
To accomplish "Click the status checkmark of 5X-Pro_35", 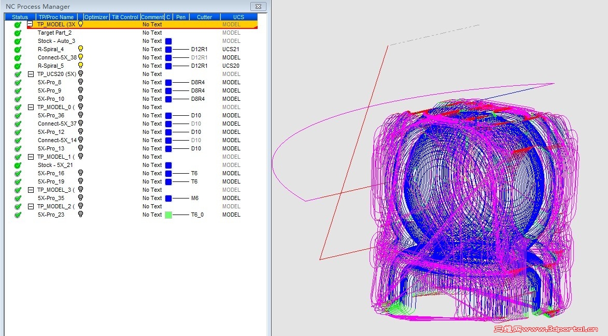I will (18, 198).
